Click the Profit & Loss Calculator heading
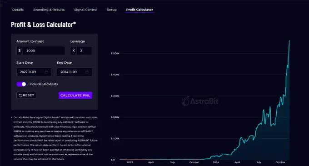This screenshot has width=309, height=166. click(43, 25)
